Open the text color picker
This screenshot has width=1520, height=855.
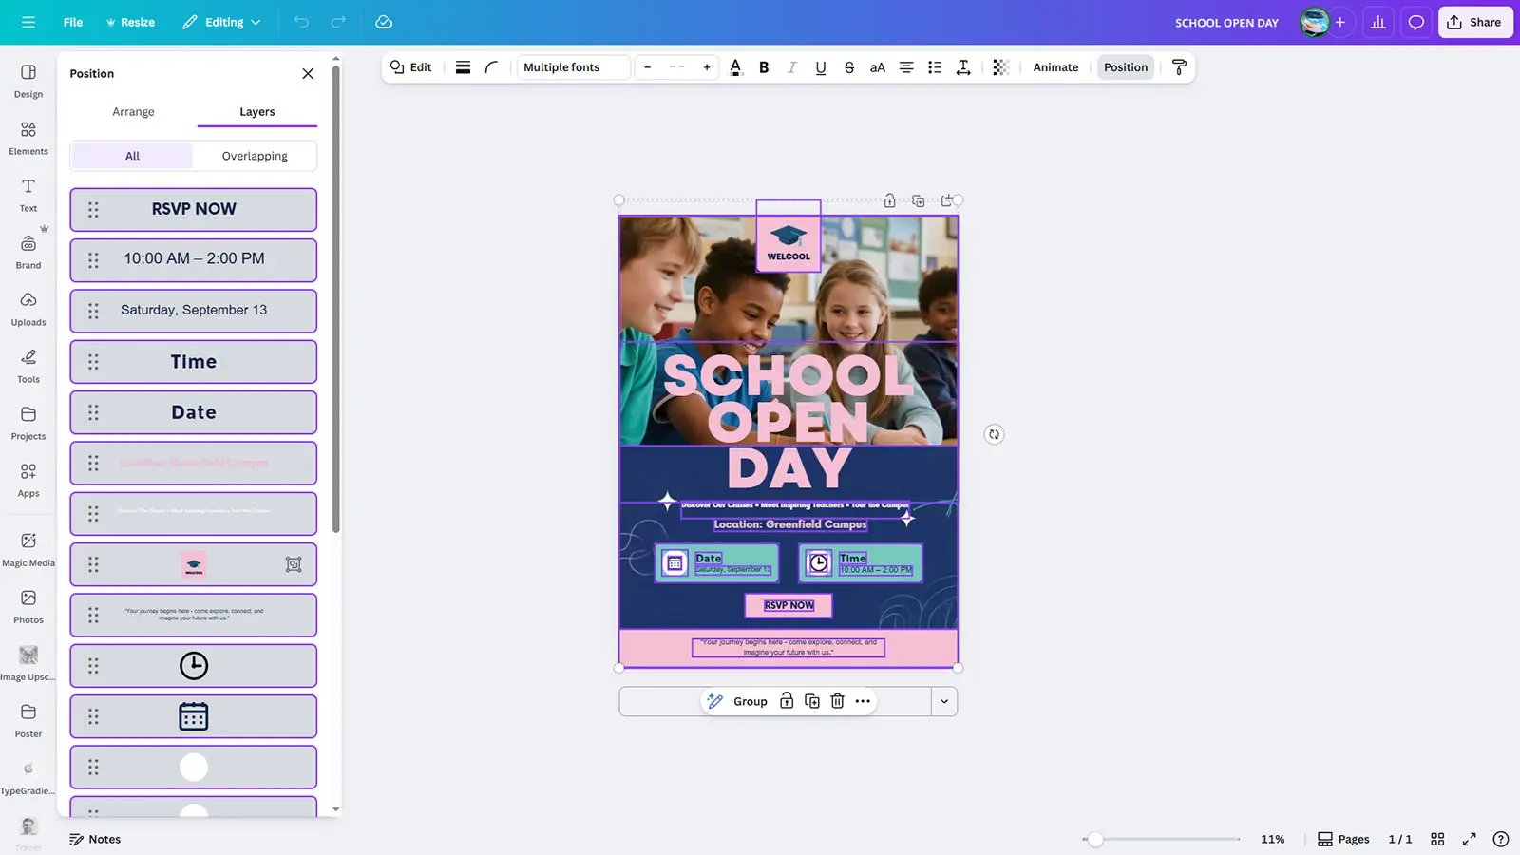point(735,67)
